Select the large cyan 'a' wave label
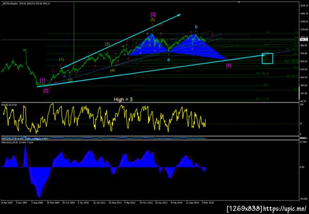This screenshot has width=309, height=214. [x=168, y=59]
